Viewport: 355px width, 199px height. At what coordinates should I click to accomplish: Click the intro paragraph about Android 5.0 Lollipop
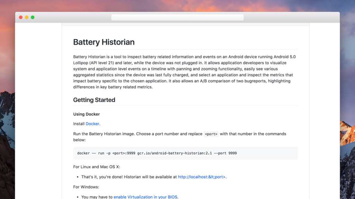coord(185,72)
